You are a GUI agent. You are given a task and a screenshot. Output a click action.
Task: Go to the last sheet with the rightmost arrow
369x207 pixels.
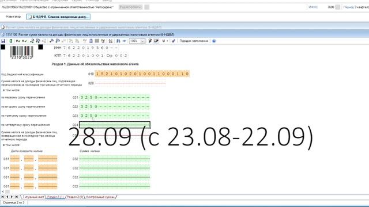coord(17,197)
